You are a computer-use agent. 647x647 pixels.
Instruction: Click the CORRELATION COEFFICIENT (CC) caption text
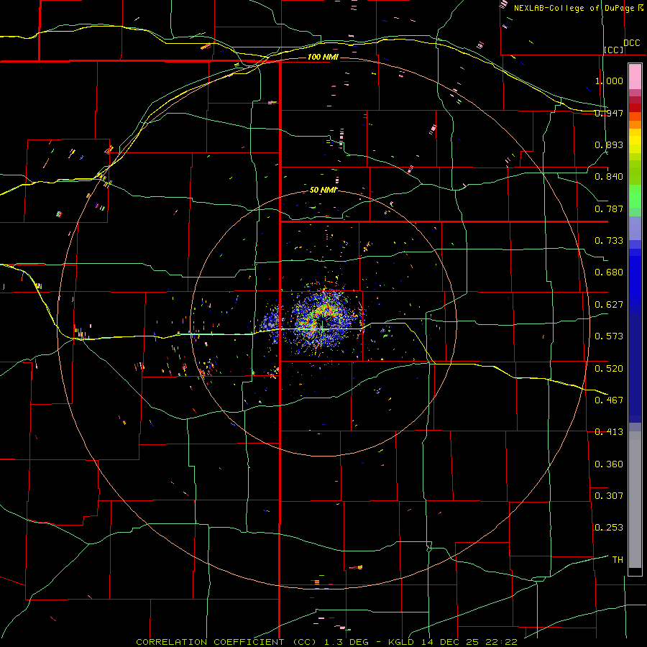point(228,642)
